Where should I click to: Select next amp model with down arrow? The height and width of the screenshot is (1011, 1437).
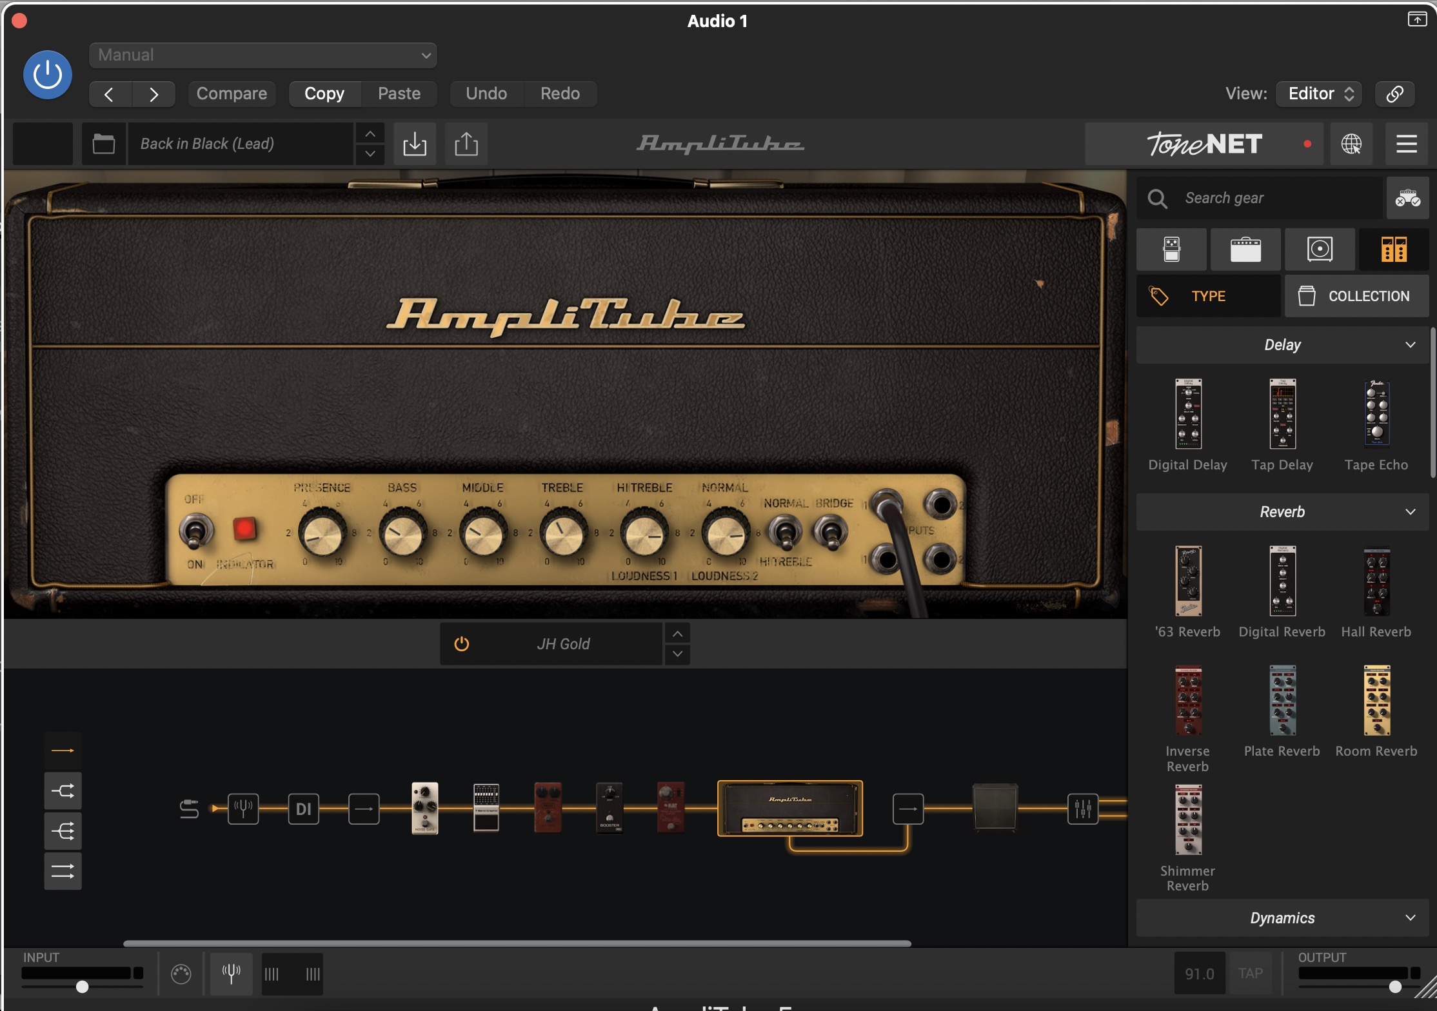pos(678,654)
